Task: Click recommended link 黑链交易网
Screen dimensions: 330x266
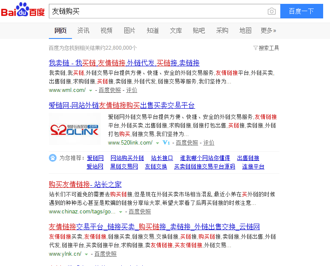Action: click(x=124, y=166)
